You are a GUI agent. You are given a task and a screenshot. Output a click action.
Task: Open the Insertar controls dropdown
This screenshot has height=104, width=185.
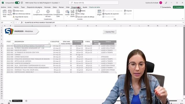click(67, 13)
